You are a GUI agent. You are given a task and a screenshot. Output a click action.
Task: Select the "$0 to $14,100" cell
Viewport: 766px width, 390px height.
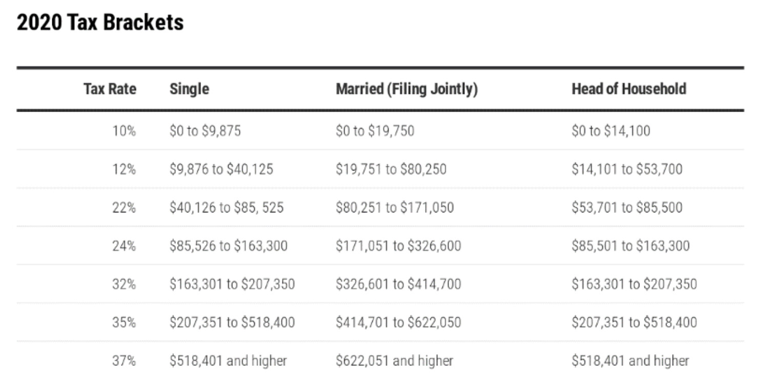[611, 131]
